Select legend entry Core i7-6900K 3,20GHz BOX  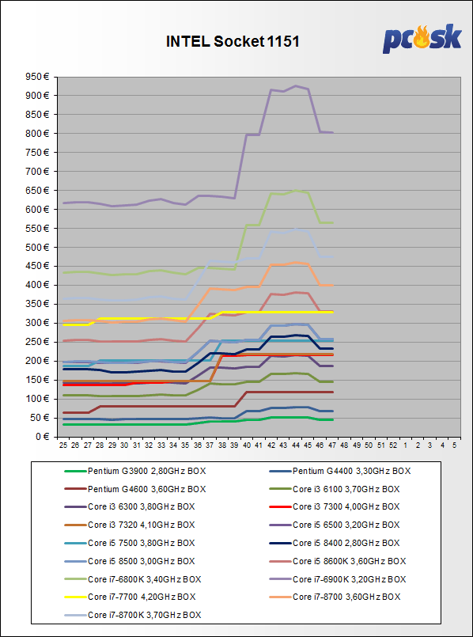point(338,579)
